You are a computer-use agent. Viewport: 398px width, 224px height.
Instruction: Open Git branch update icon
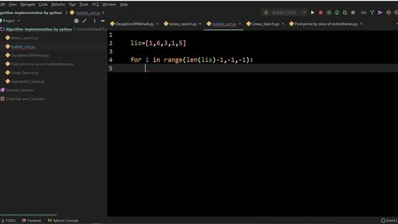pyautogui.click(x=372, y=12)
